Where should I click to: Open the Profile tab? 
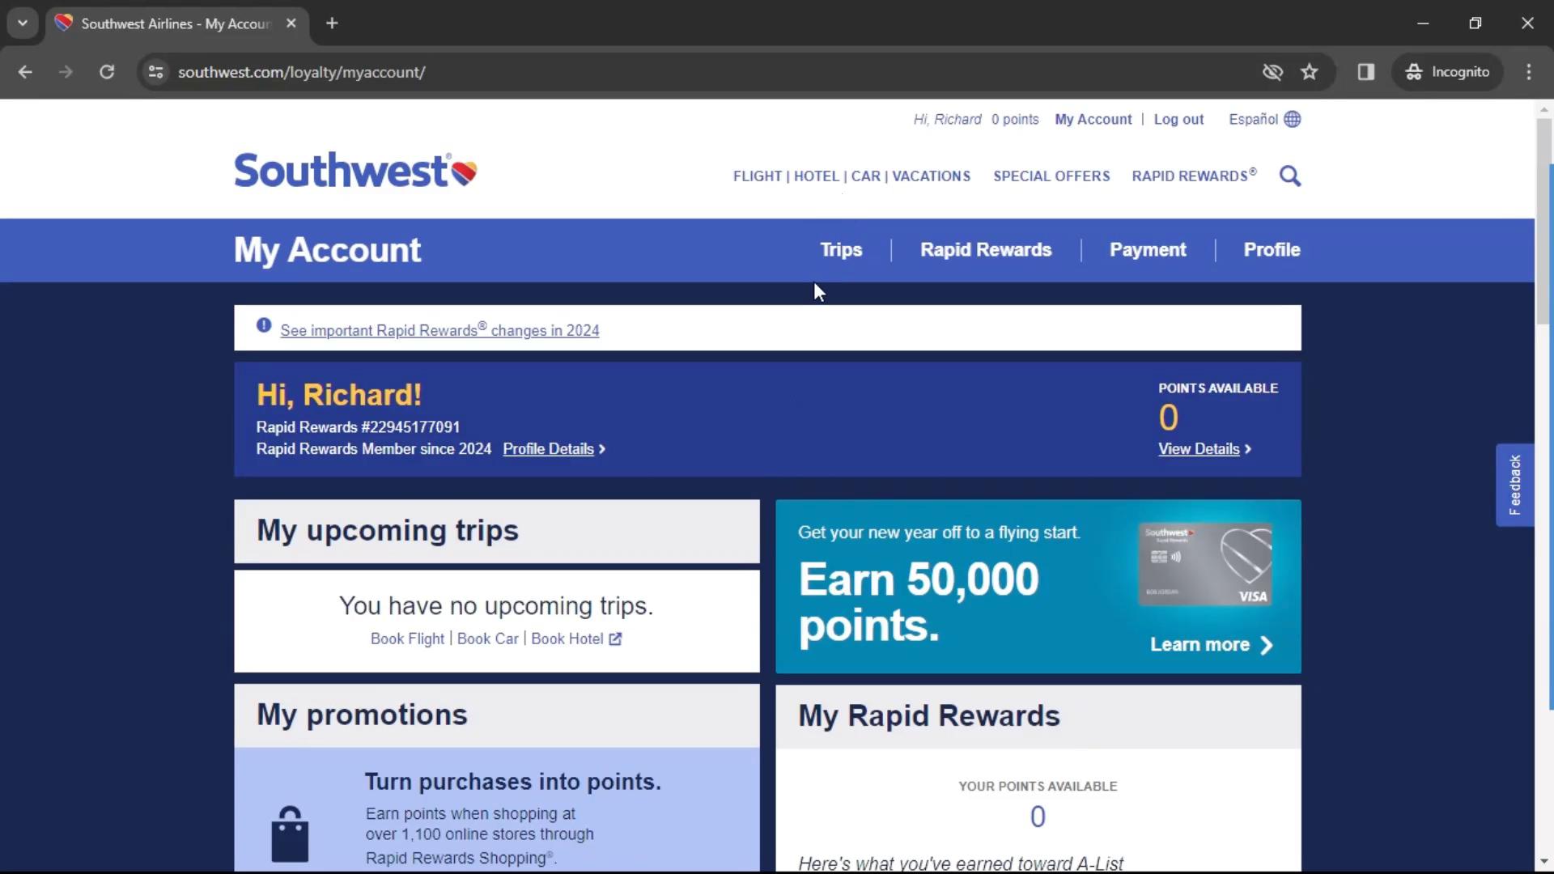(1272, 250)
